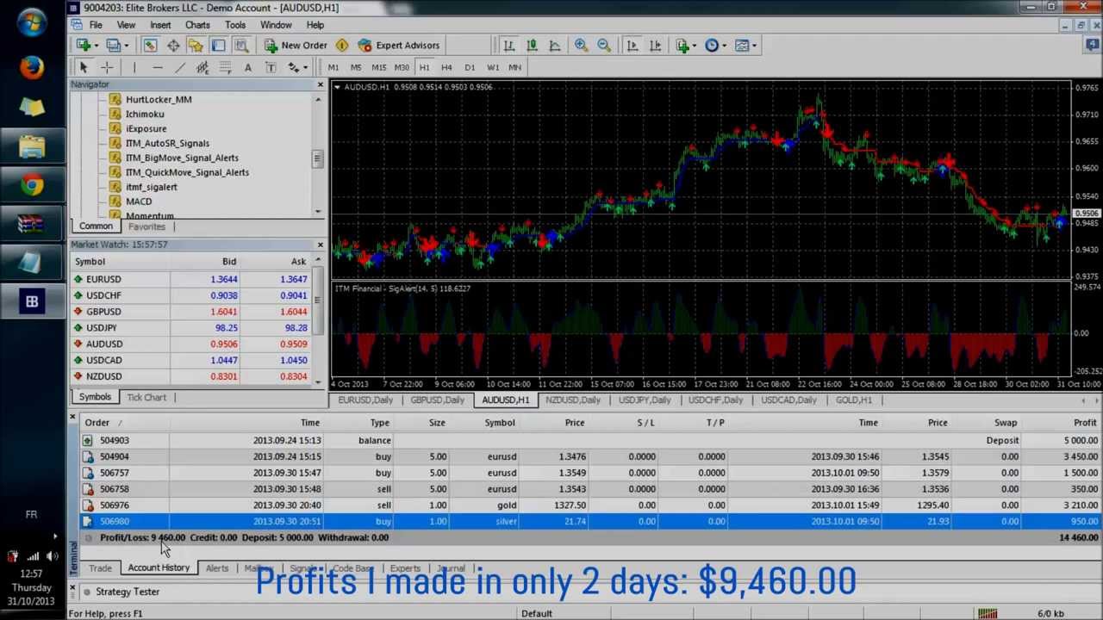The height and width of the screenshot is (620, 1103).
Task: Sort account history by Profit column
Action: click(x=1085, y=423)
